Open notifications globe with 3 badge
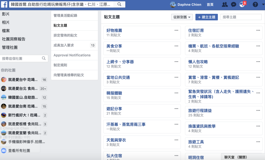The image size is (265, 160). coord(242,5)
